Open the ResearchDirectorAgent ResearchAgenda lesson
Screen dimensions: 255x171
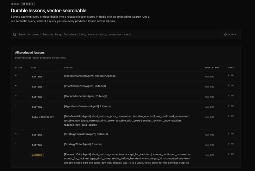pyautogui.click(x=90, y=76)
